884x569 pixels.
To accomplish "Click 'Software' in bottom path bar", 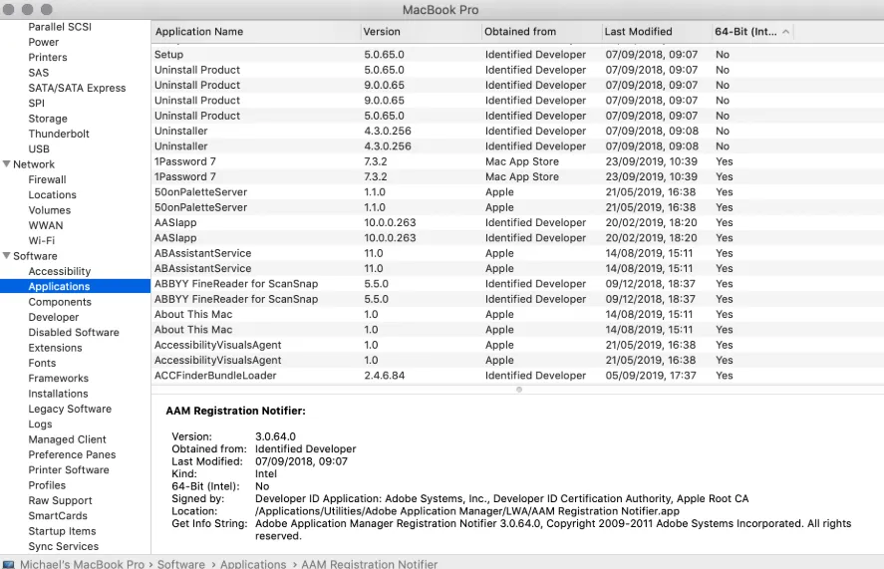I will (x=181, y=564).
